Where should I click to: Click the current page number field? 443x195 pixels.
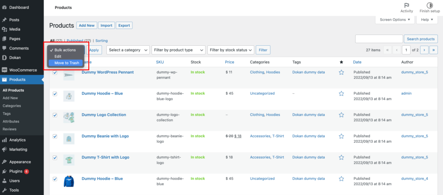pos(406,50)
